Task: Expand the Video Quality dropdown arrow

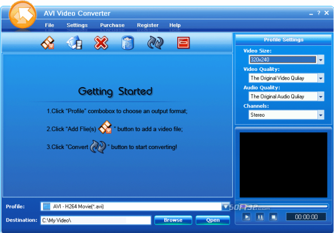Action: (321, 78)
